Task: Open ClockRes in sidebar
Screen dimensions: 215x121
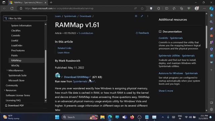Action: click(16, 31)
